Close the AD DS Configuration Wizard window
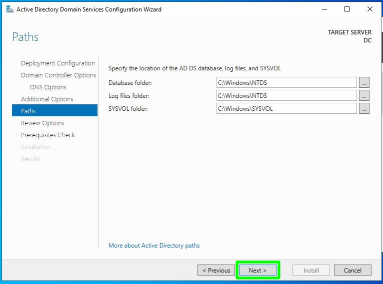The image size is (383, 284). (x=370, y=9)
